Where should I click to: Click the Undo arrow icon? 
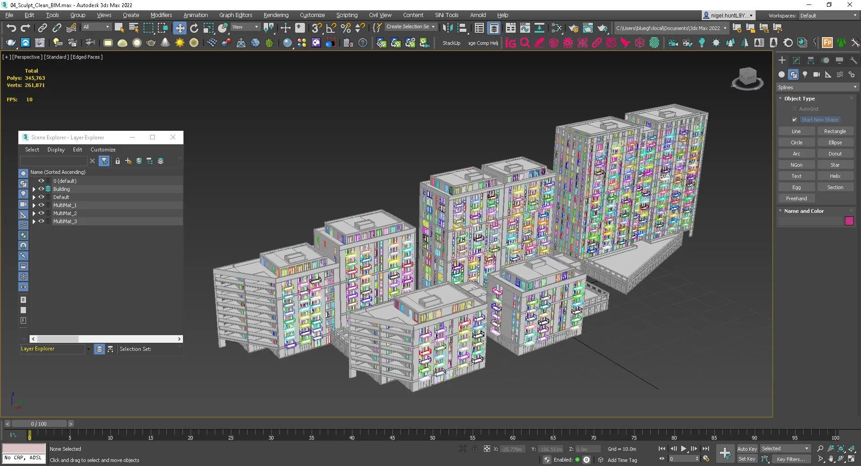tap(11, 28)
